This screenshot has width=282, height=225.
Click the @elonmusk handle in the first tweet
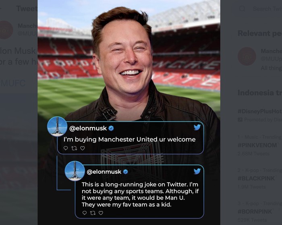click(x=88, y=128)
